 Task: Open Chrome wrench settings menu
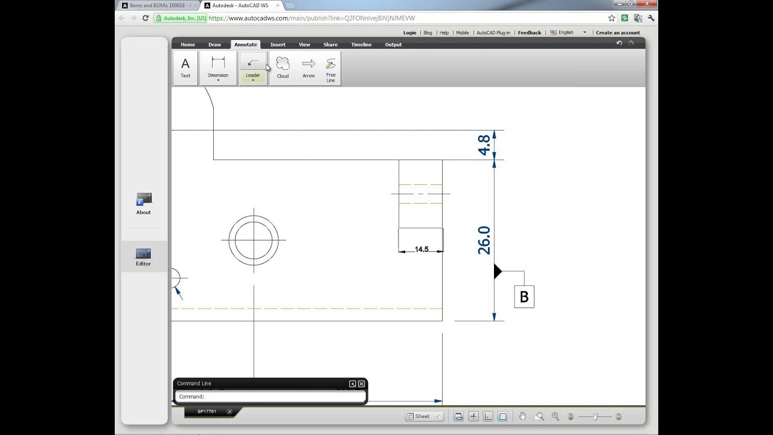pyautogui.click(x=651, y=18)
